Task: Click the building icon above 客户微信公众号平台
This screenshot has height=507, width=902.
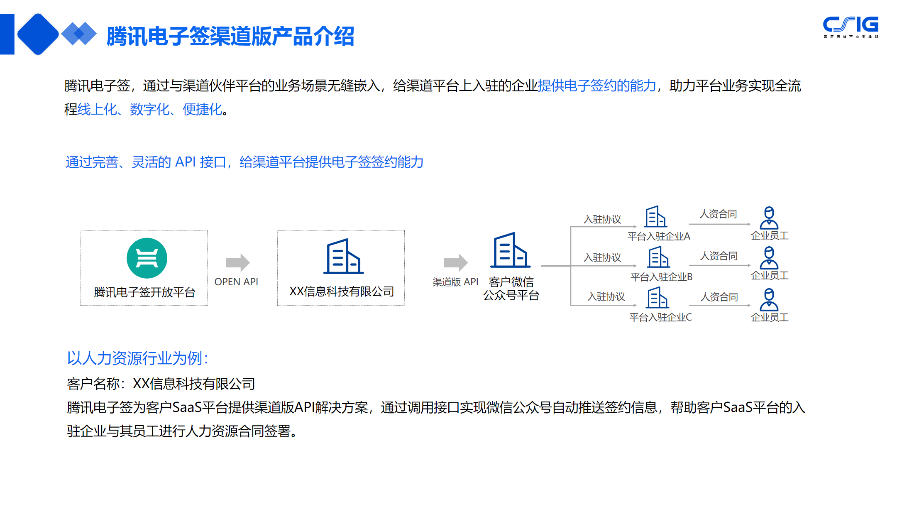Action: tap(511, 250)
